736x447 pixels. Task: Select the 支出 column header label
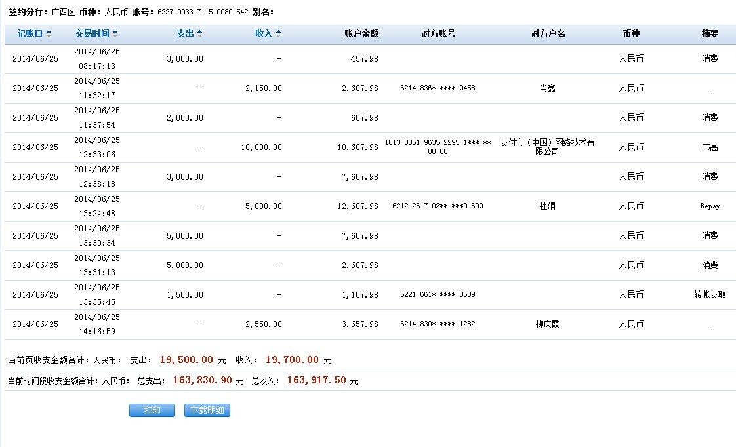point(186,33)
